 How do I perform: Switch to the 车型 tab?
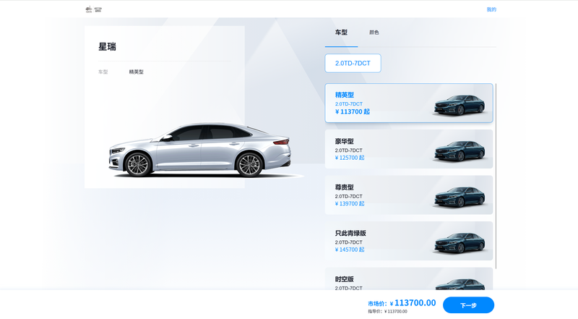pos(341,33)
